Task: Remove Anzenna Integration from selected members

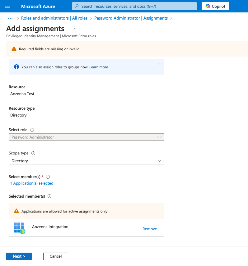Action: coord(149,229)
